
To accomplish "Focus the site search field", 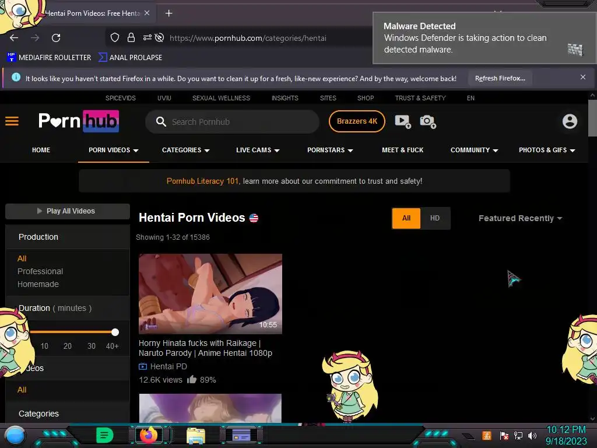I will pyautogui.click(x=232, y=121).
